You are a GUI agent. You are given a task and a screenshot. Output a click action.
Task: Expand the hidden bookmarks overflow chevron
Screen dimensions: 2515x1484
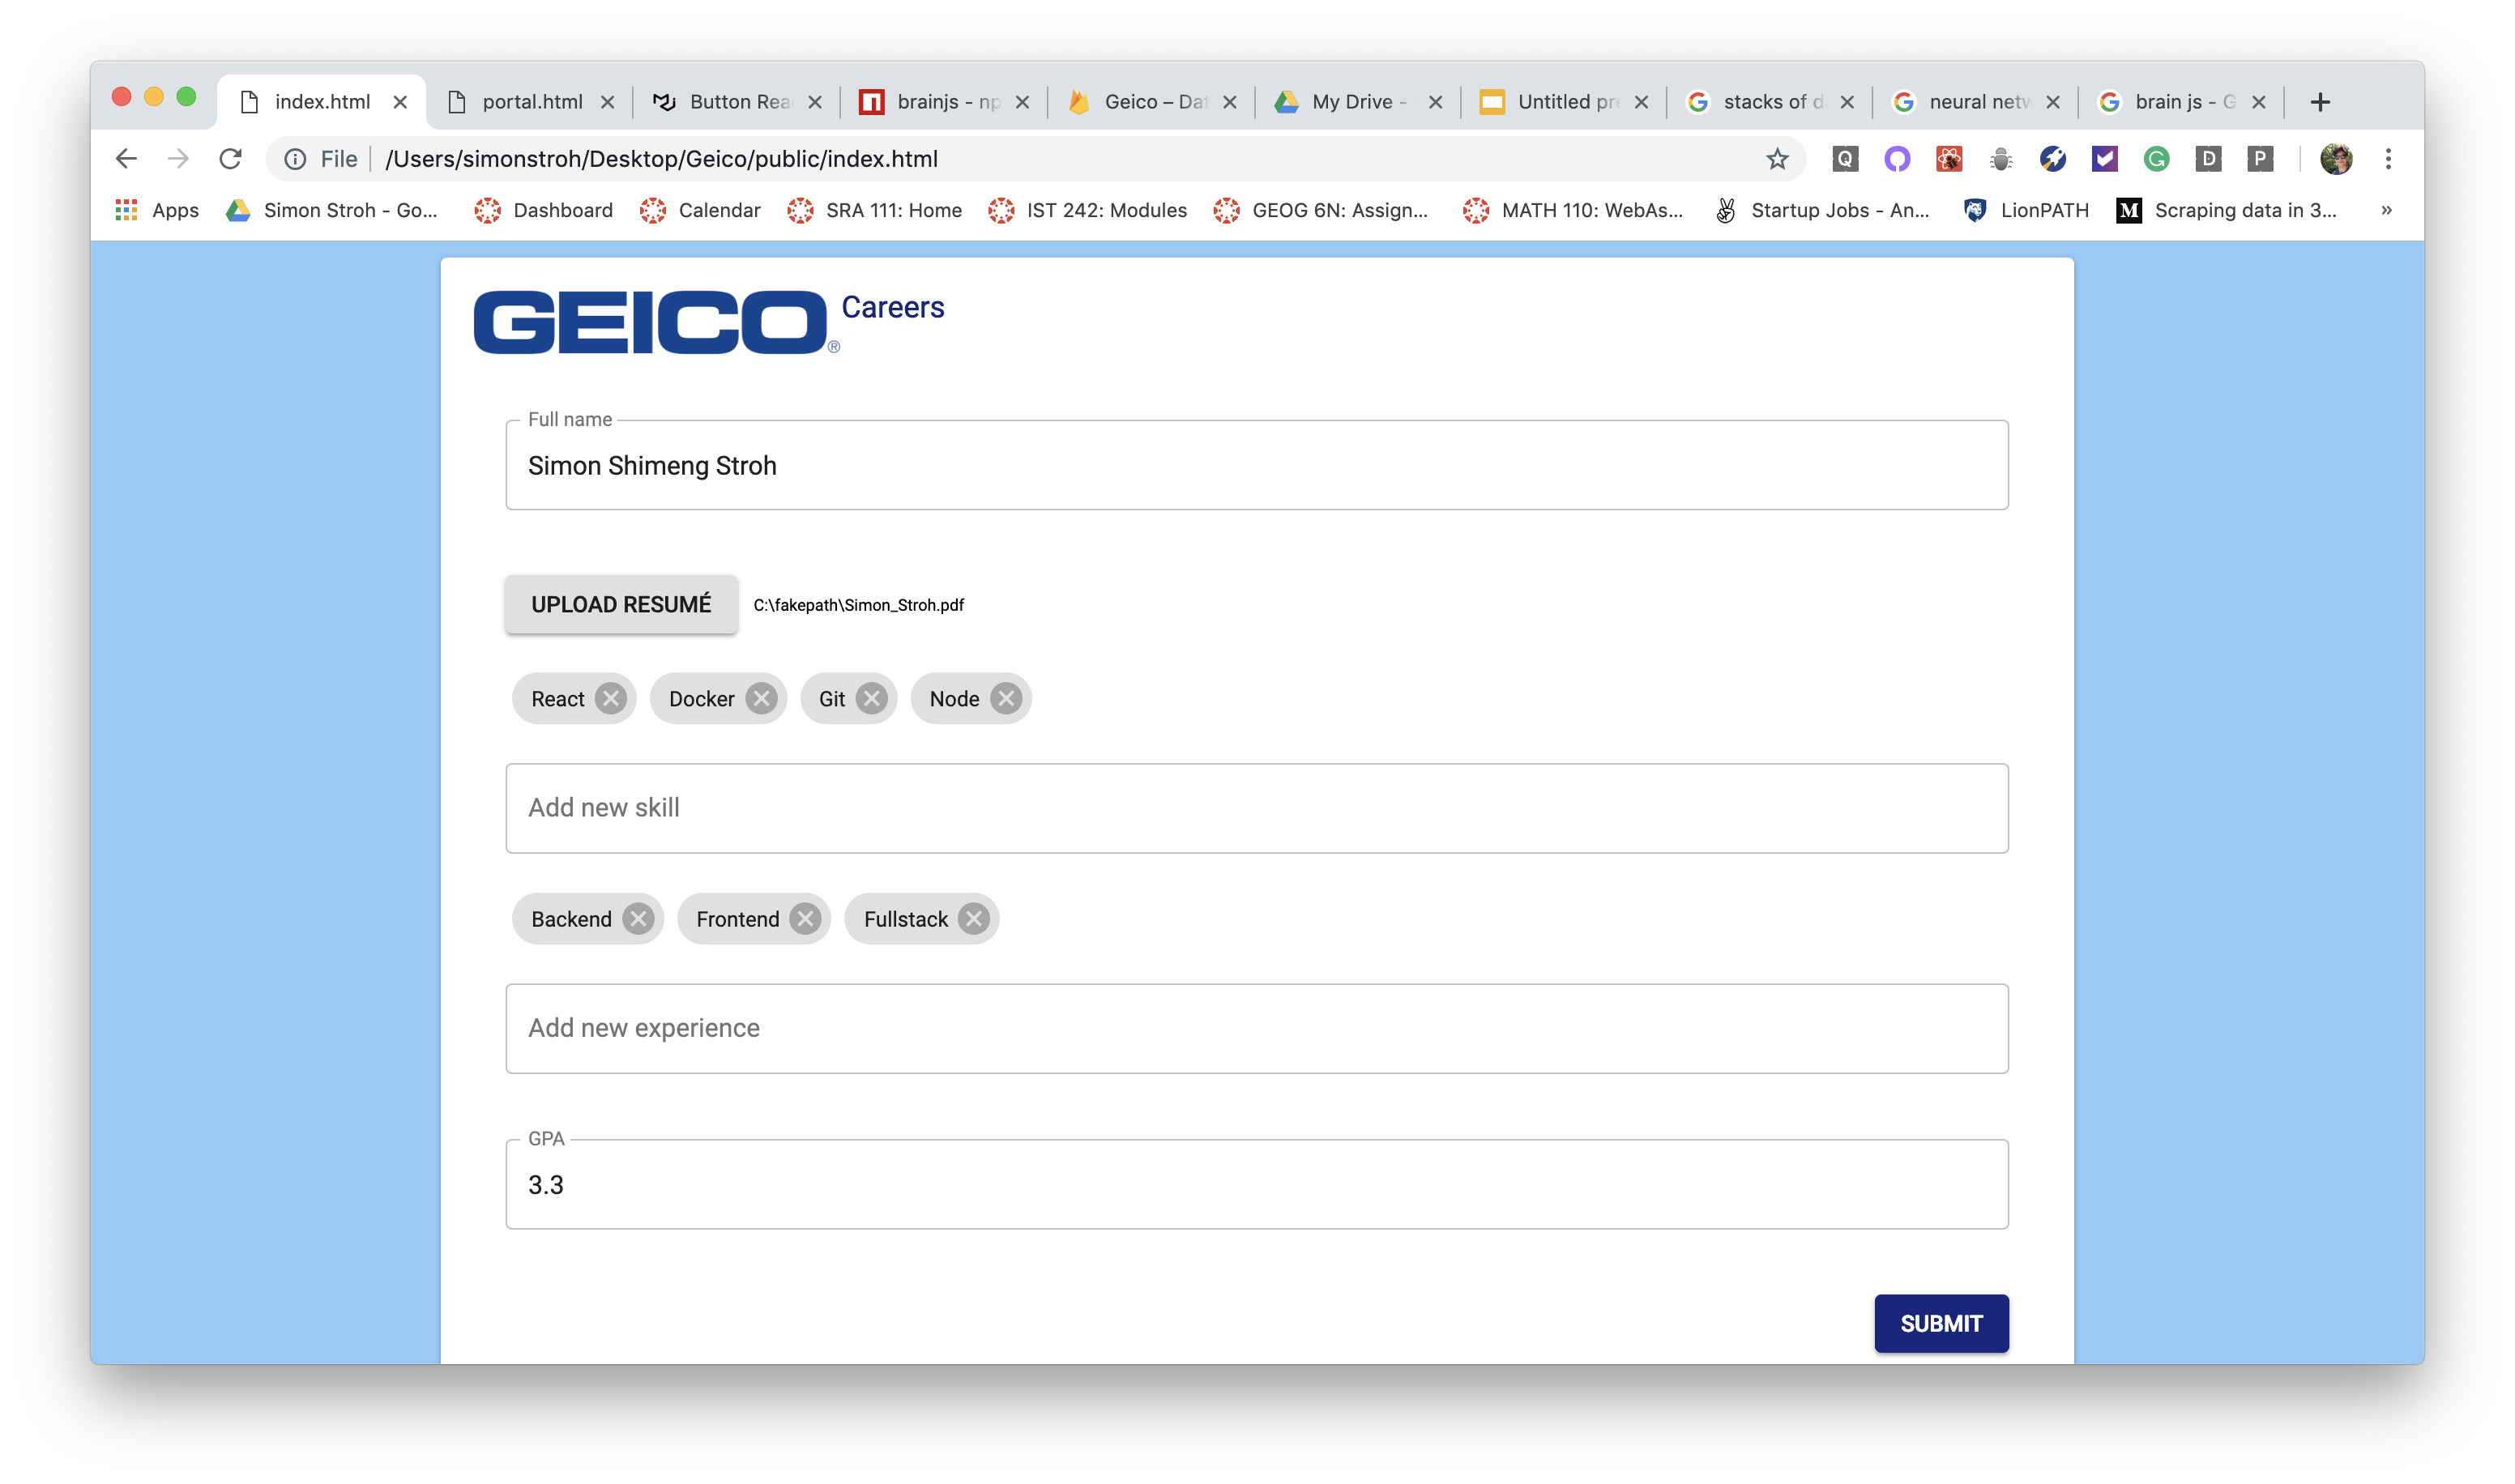[x=2386, y=210]
